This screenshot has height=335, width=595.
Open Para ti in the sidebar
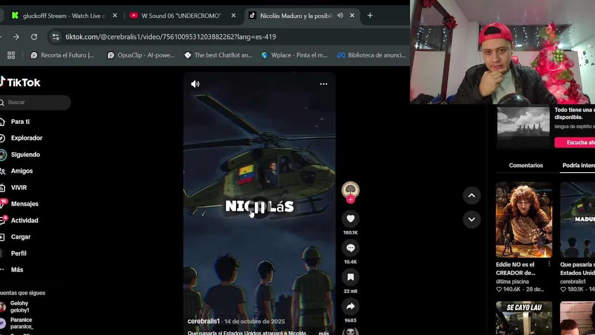pyautogui.click(x=20, y=121)
